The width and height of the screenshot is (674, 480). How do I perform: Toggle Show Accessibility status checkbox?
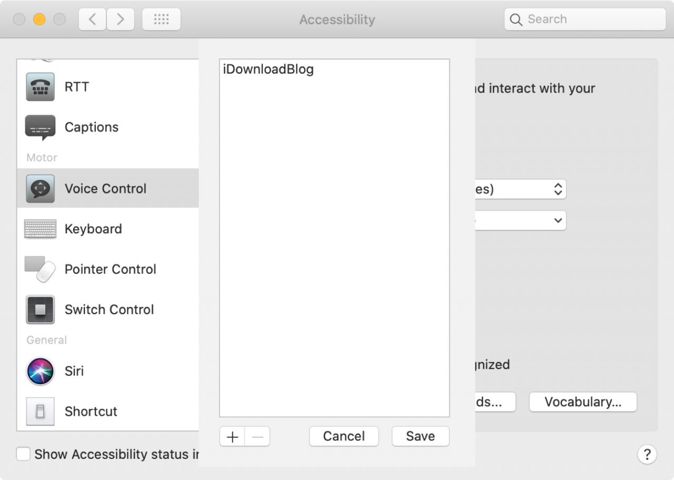23,454
